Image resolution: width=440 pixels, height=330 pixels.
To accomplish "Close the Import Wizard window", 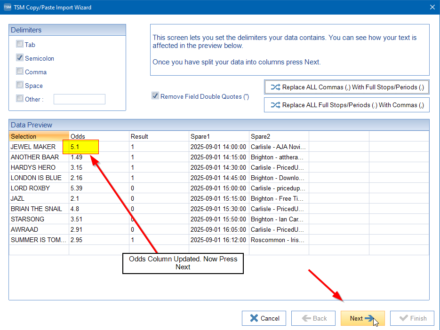I will point(432,7).
